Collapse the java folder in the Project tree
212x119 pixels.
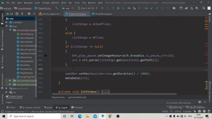click(7, 26)
